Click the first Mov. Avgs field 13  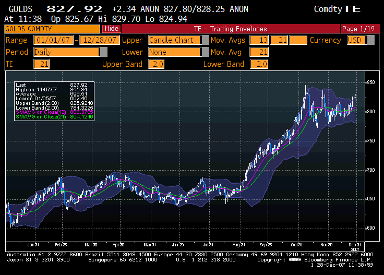tap(258, 40)
